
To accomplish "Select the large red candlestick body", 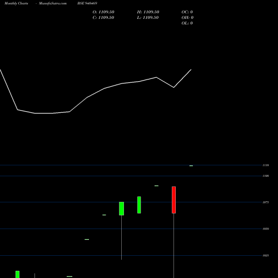I will (173, 200).
